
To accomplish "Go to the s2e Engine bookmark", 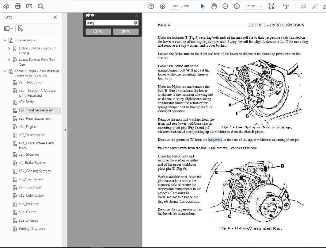I will 28,126.
